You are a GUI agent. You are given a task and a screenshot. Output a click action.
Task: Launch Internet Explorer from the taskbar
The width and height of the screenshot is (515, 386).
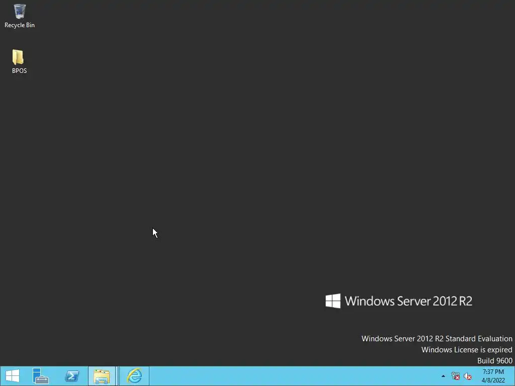click(x=134, y=376)
